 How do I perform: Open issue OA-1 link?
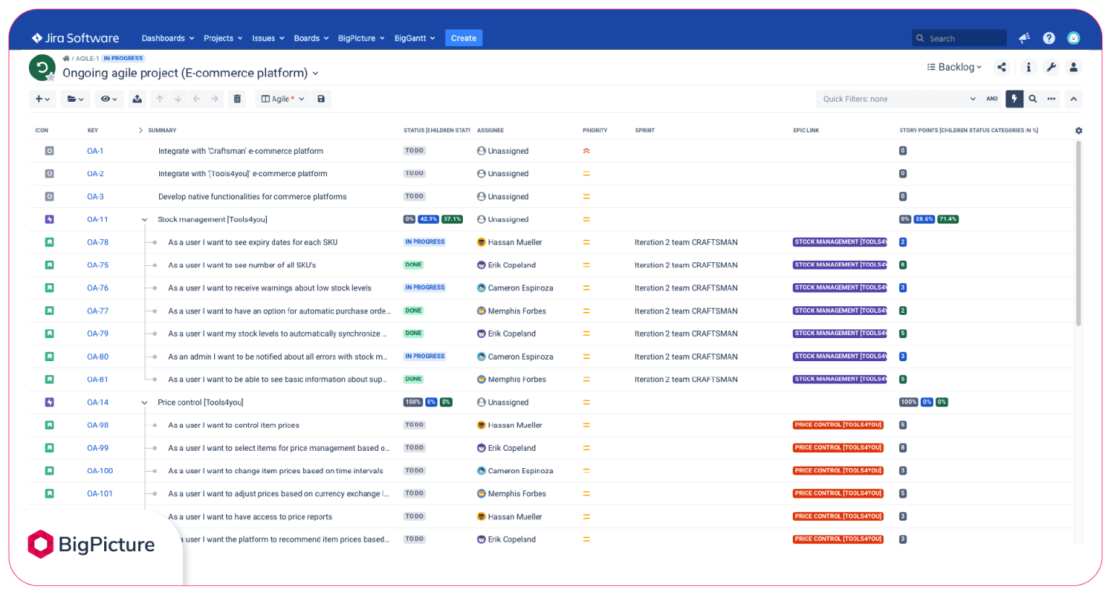[95, 151]
